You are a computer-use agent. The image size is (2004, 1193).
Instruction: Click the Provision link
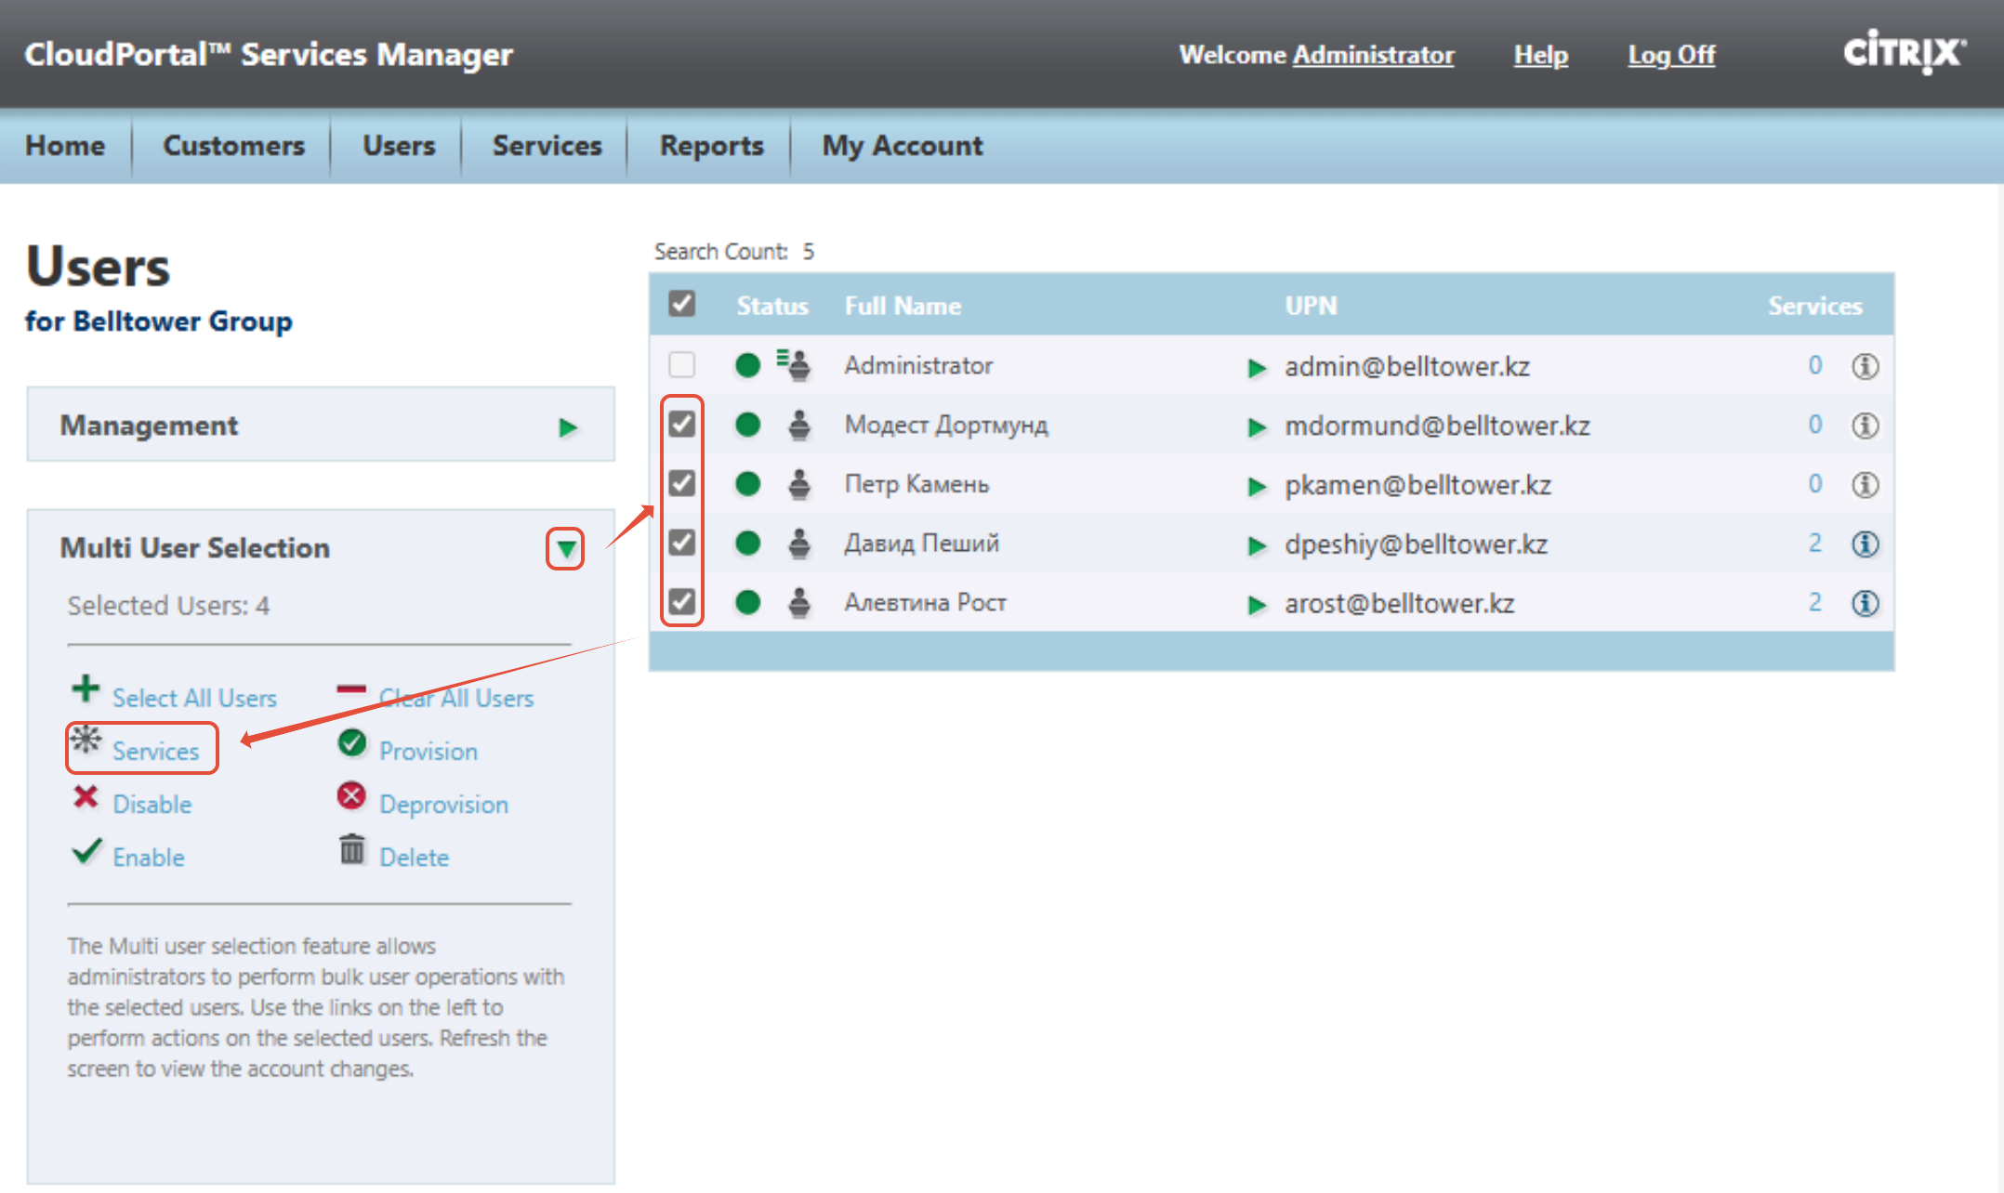(428, 751)
